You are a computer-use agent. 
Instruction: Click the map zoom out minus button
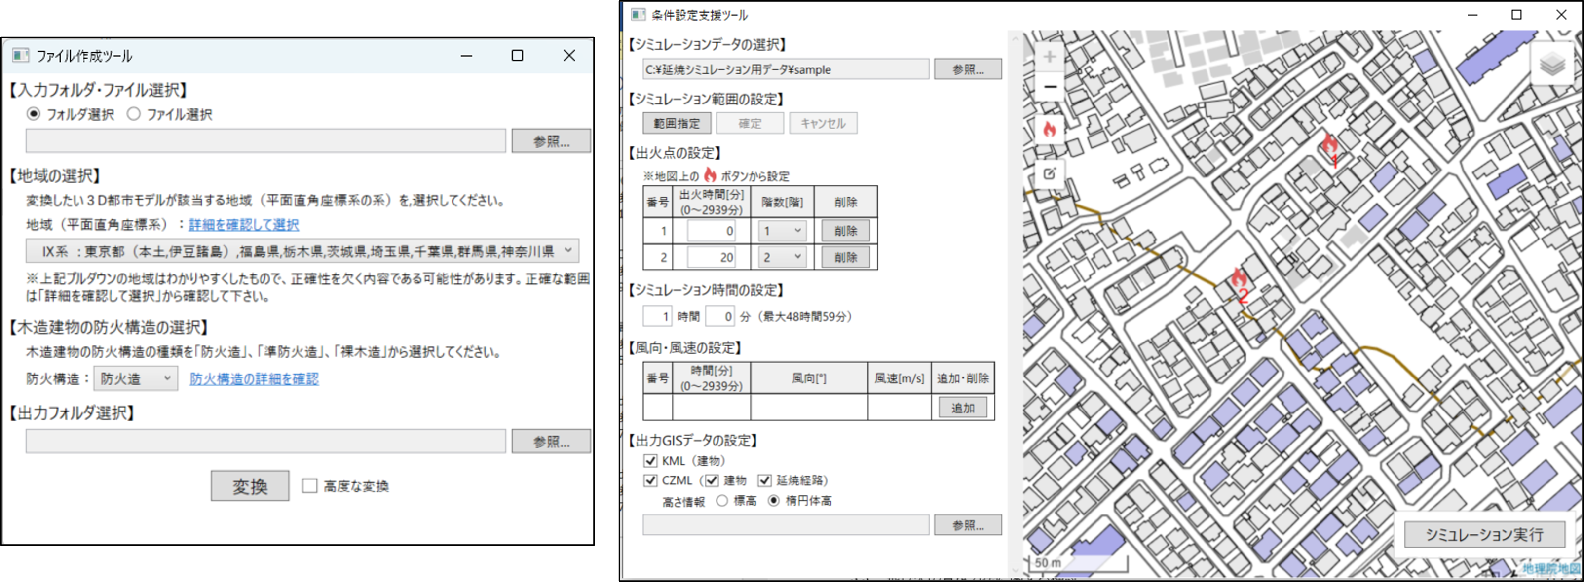[x=1050, y=87]
